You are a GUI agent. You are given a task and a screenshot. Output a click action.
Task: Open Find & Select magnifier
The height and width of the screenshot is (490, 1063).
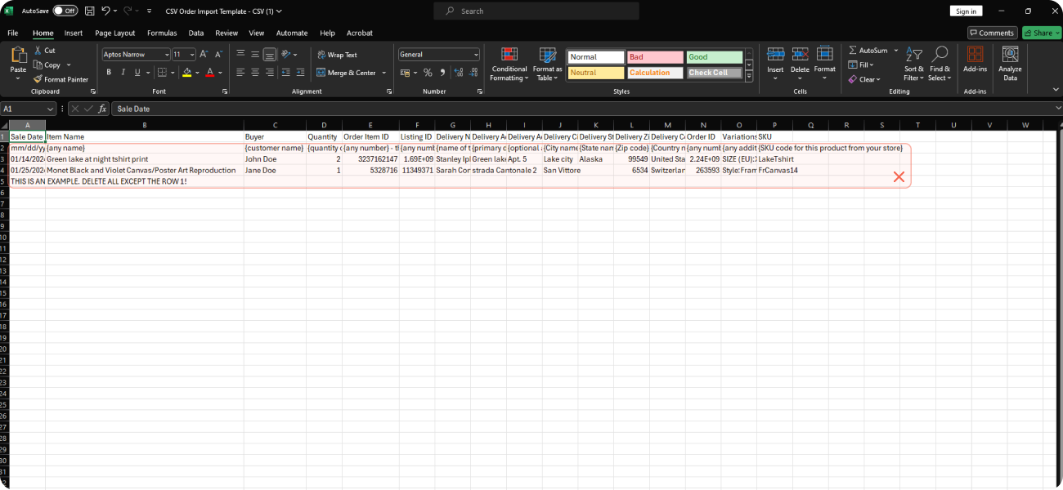[940, 64]
